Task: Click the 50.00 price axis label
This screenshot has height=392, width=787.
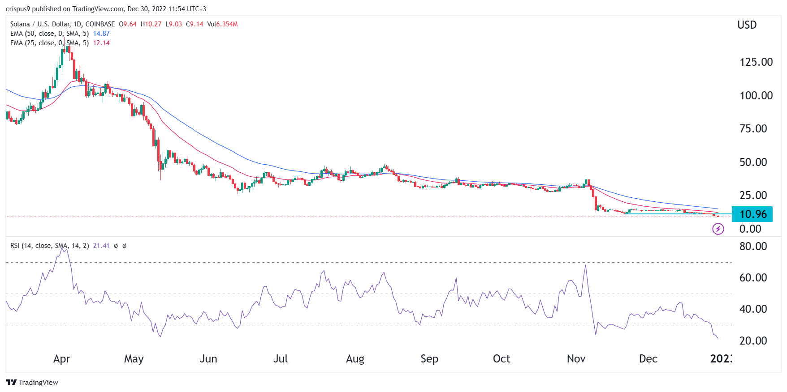Action: point(753,162)
